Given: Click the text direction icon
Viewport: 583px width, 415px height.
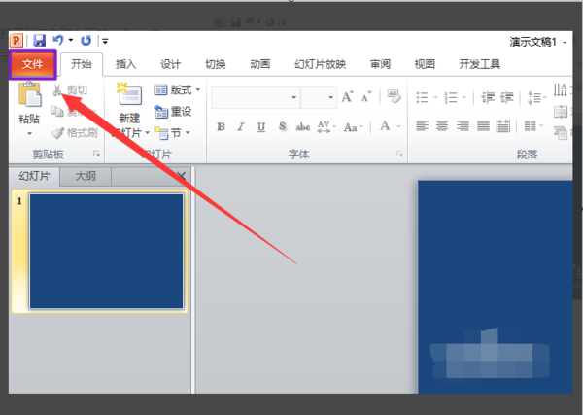Looking at the screenshot, I should [561, 89].
